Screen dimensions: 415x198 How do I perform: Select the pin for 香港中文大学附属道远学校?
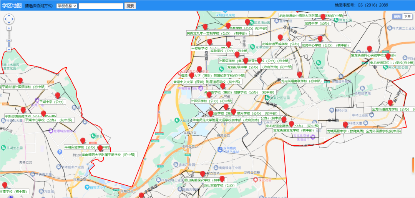[x=192, y=76]
